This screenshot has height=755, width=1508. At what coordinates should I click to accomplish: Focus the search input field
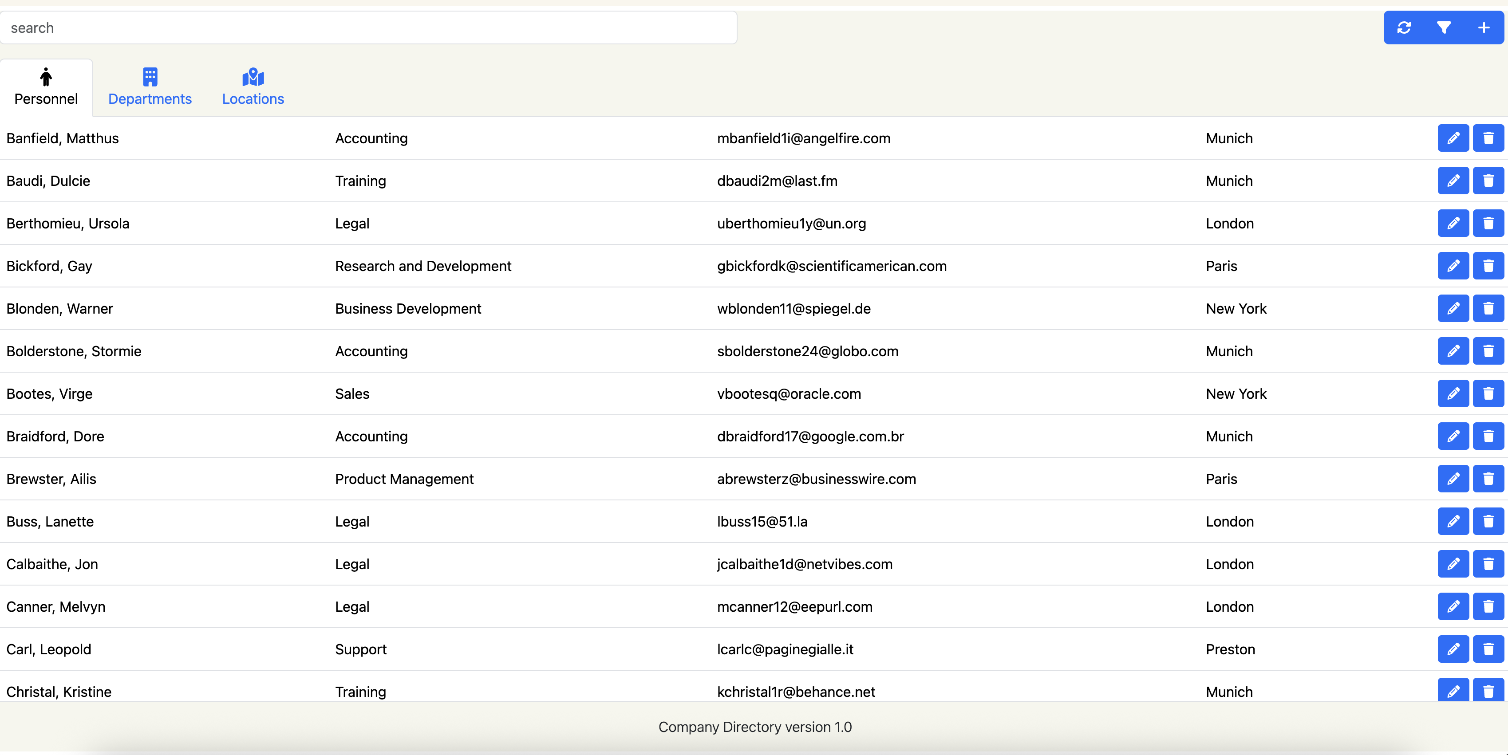pos(368,28)
